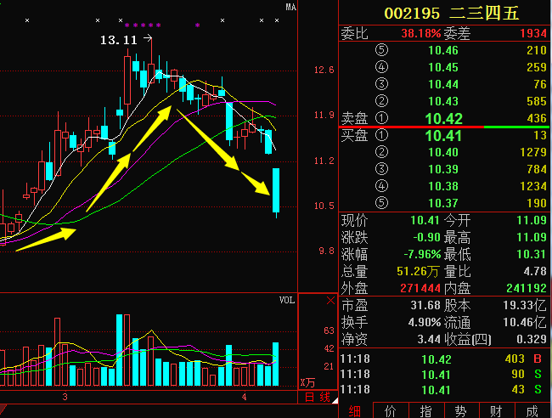
Task: Switch to the 价 price tab
Action: pos(390,410)
